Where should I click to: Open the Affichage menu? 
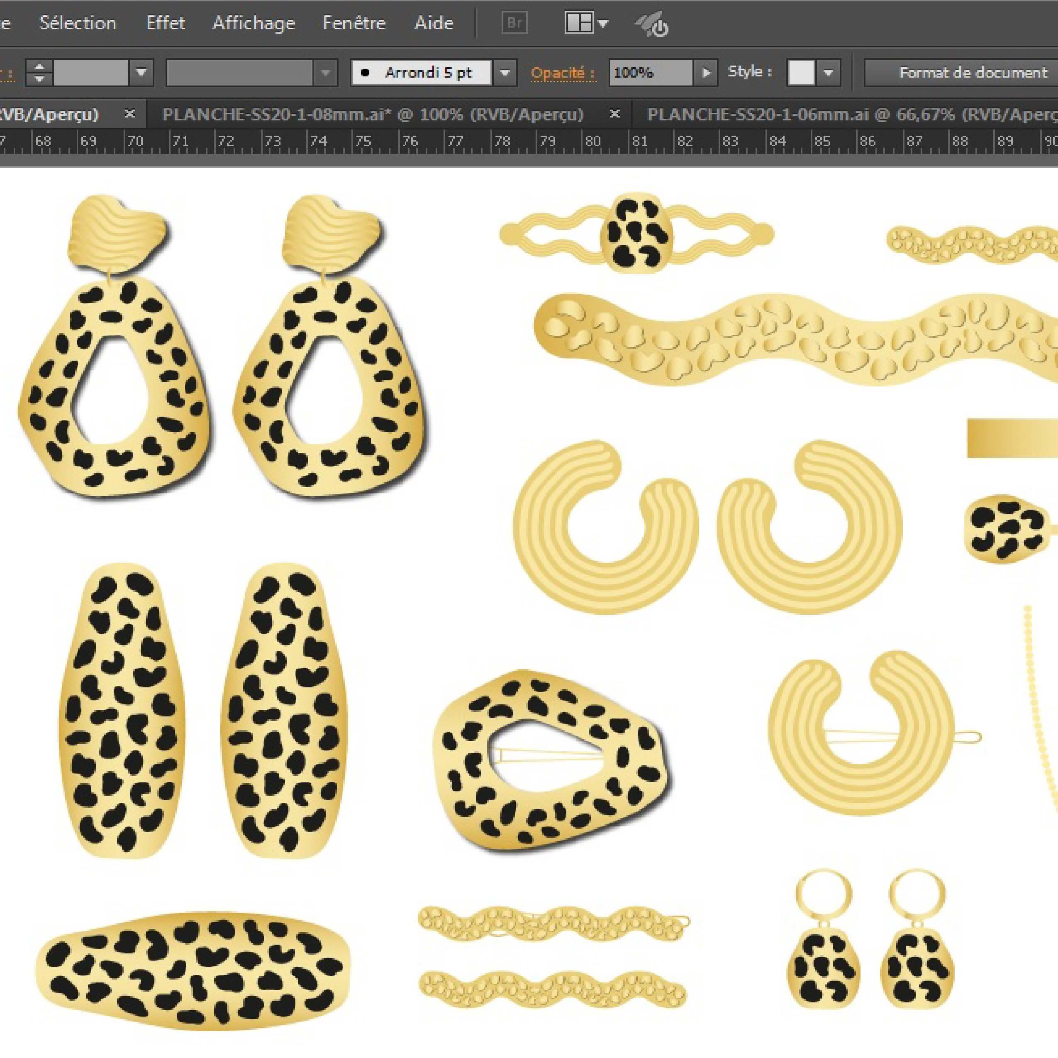(x=254, y=23)
